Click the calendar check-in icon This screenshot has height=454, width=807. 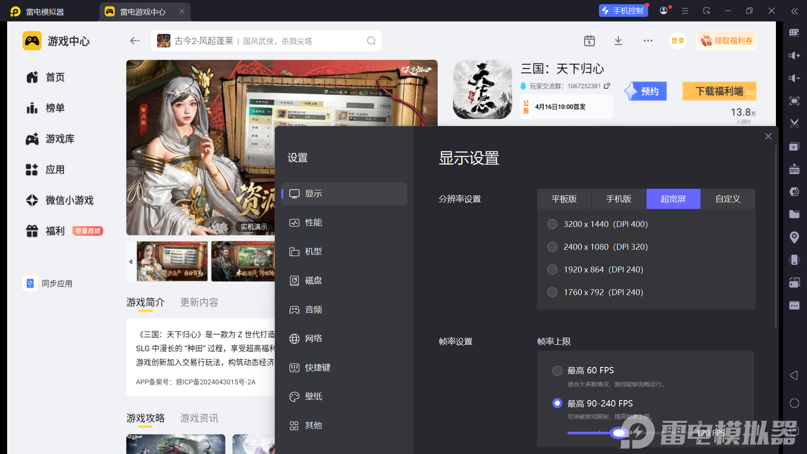(x=589, y=41)
